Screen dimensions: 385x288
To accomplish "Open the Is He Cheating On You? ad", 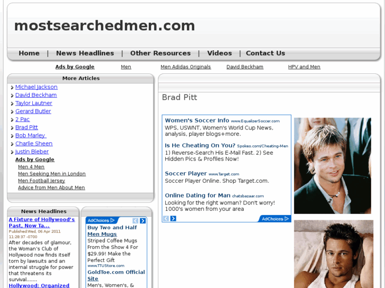I will click(200, 145).
